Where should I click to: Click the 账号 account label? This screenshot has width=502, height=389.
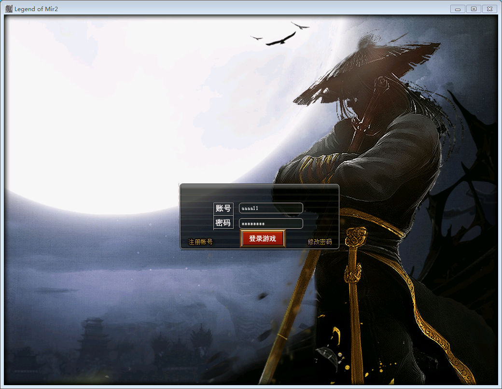[223, 208]
